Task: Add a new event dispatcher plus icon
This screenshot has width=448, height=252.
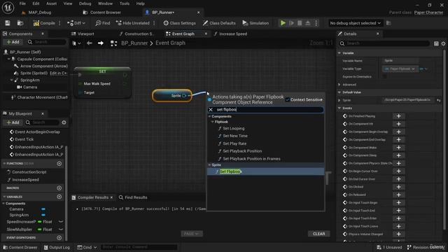Action: [59, 238]
